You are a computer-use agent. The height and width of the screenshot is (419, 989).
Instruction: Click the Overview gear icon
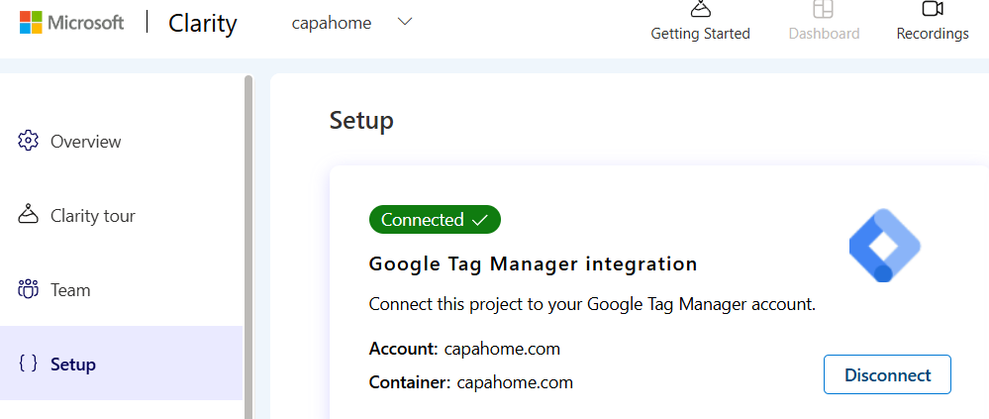29,141
